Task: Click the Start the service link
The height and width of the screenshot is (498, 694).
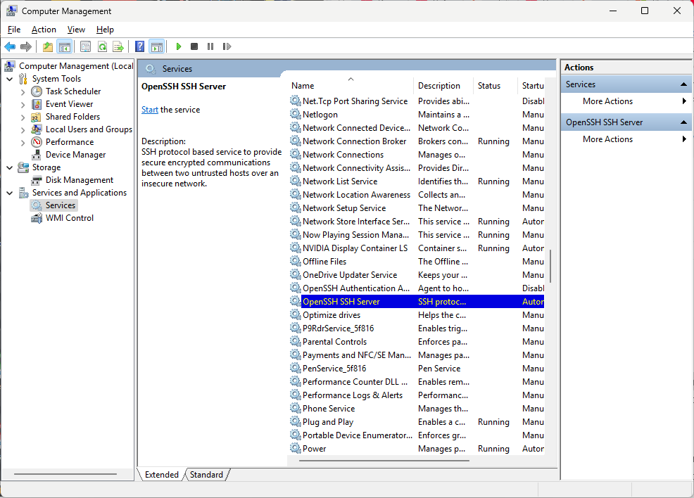Action: pyautogui.click(x=149, y=110)
